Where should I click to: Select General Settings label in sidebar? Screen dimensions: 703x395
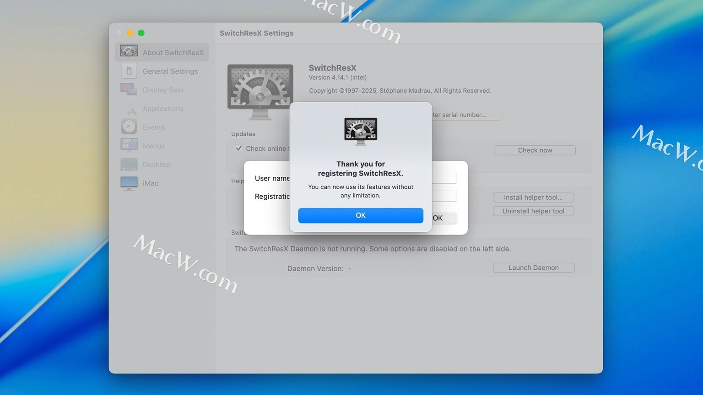(x=170, y=71)
